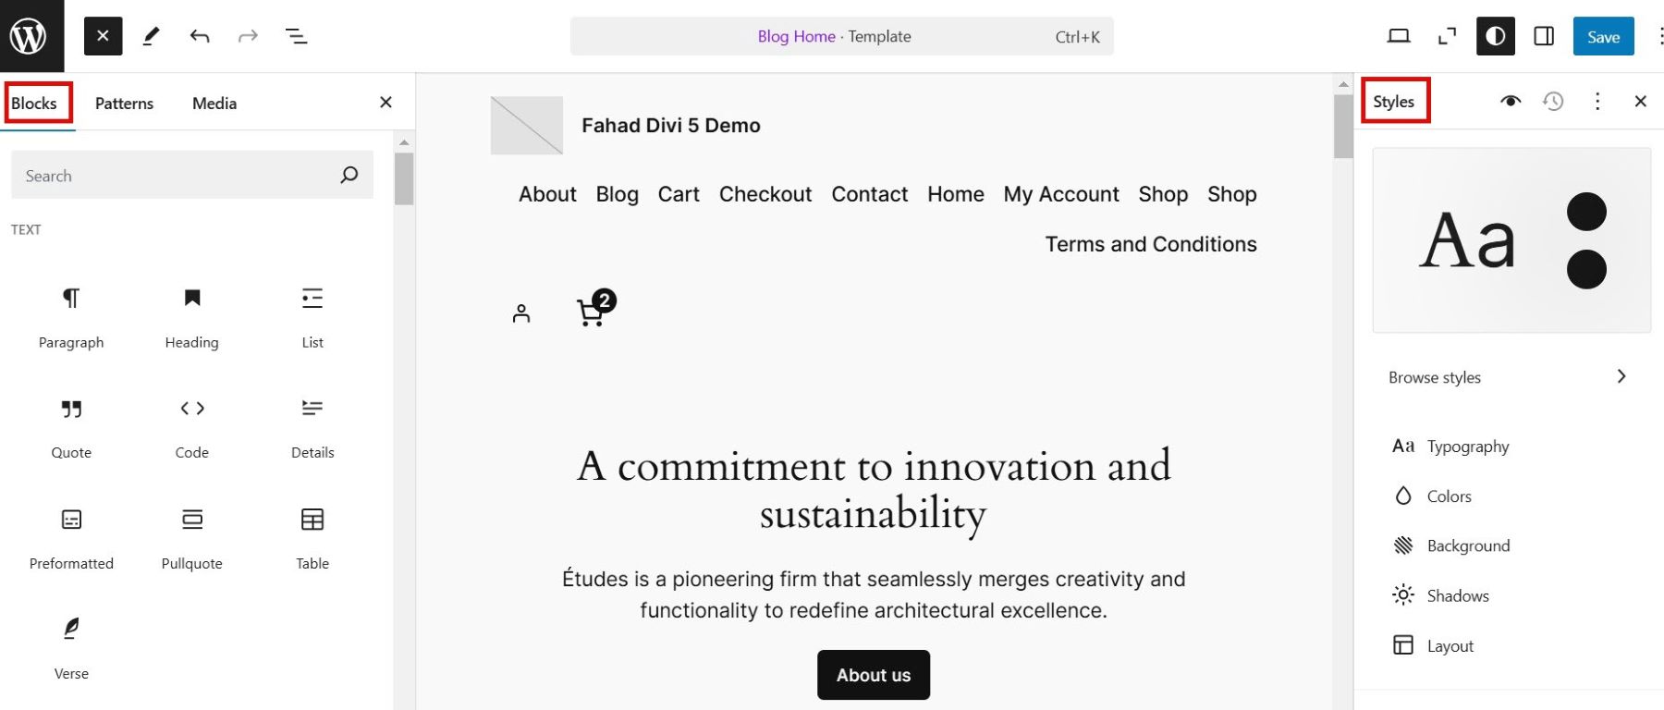Insert a Verse block
Screen dimensions: 1664x710
pos(71,646)
